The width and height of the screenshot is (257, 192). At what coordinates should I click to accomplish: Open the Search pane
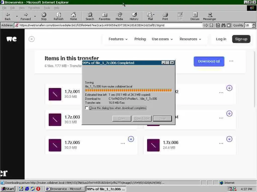tap(90, 16)
